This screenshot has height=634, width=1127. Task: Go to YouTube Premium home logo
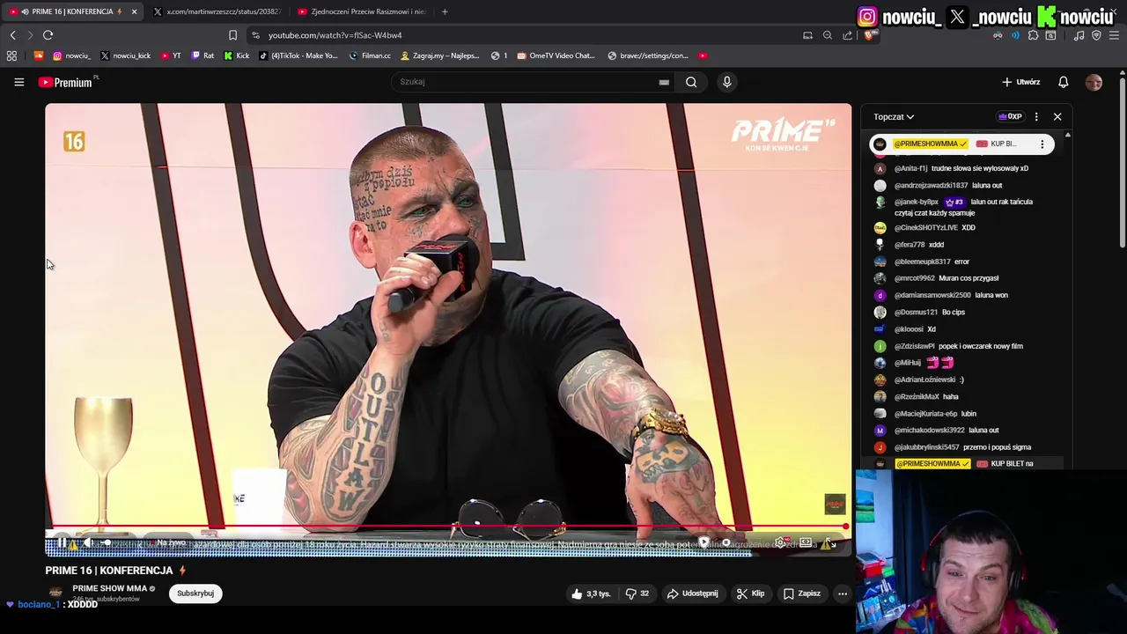point(65,82)
